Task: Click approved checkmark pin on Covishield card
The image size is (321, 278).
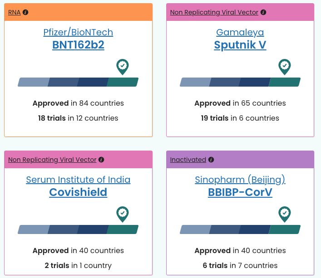Action: (123, 214)
